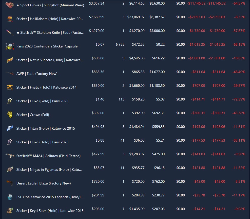Image resolution: width=250 pixels, height=219 pixels.
Task: Click the Fnatic Holo sticker icon
Action: 10,87
